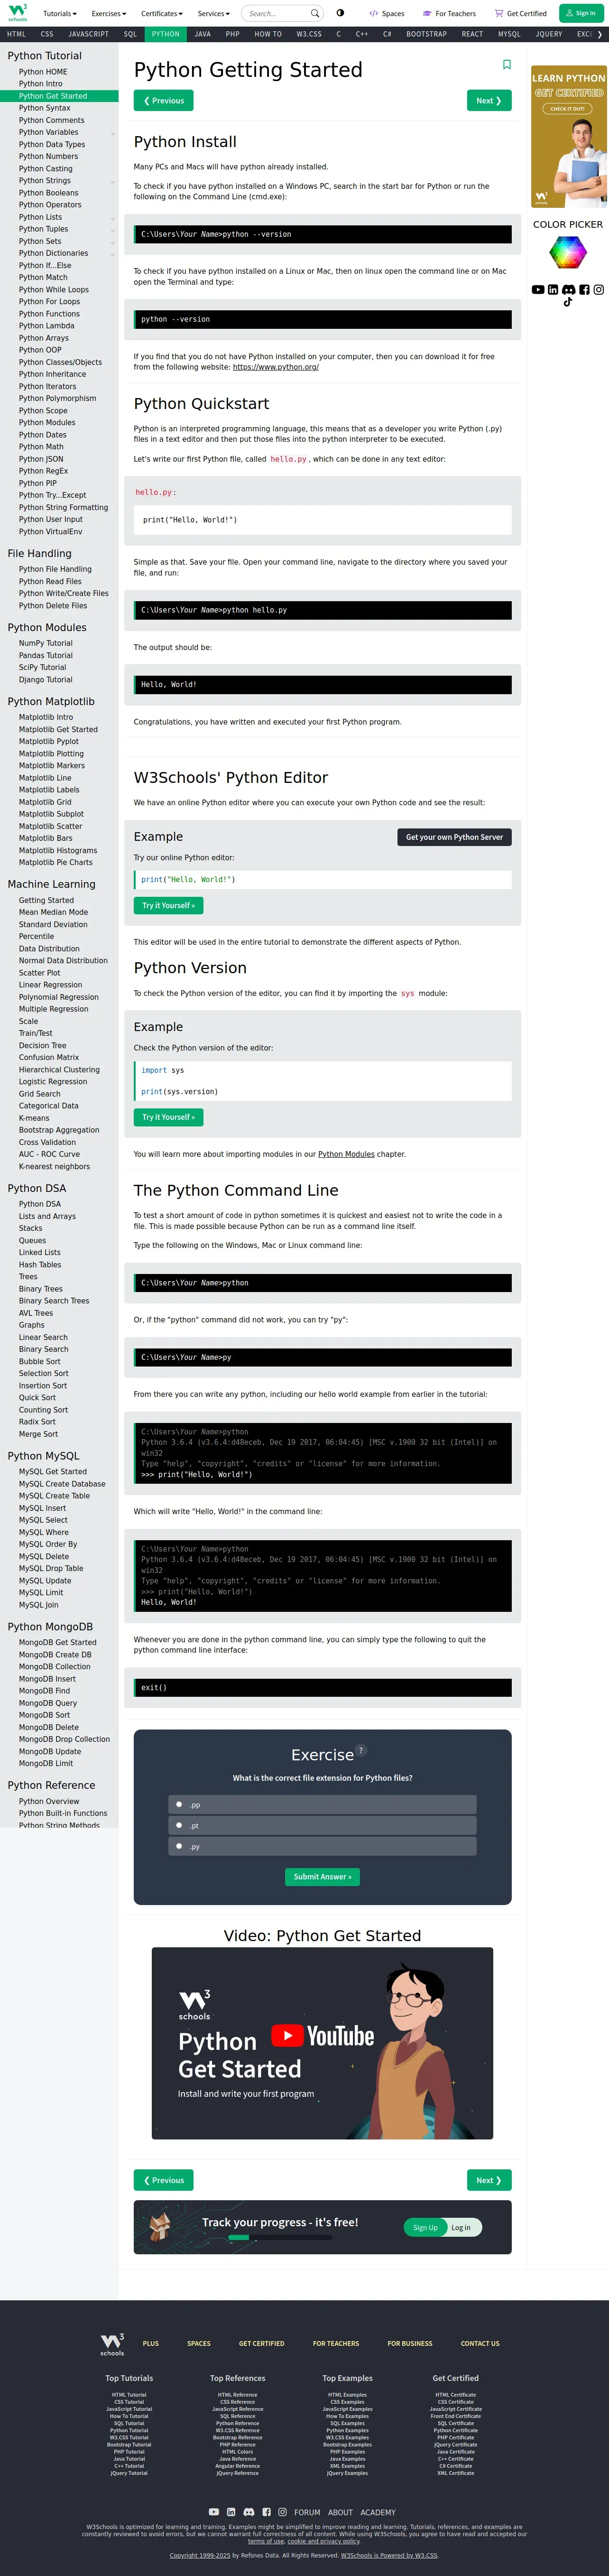Open the YouTube icon under Color Picker
This screenshot has height=2576, width=609.
(538, 290)
